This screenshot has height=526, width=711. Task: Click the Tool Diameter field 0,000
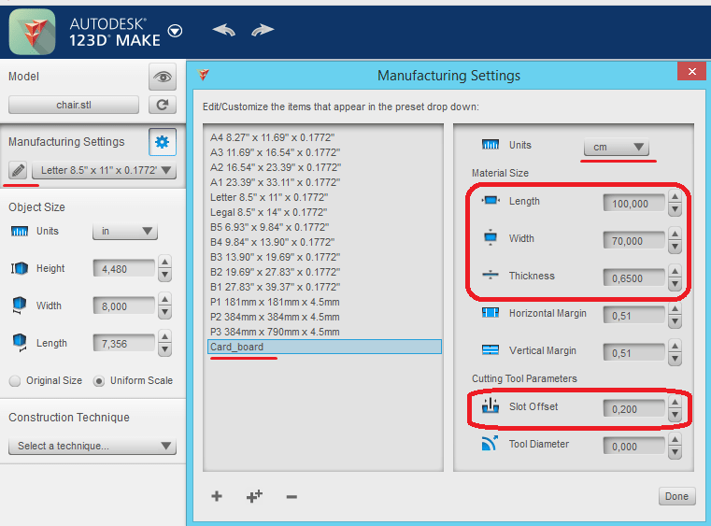click(x=633, y=447)
